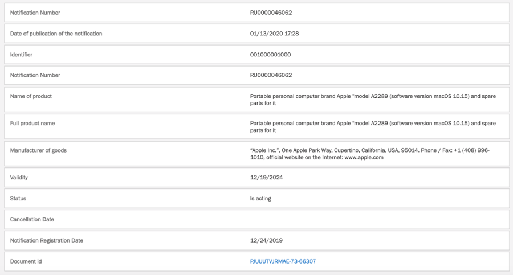Click the 'Cancellation Date' label
This screenshot has height=275, width=513.
32,219
